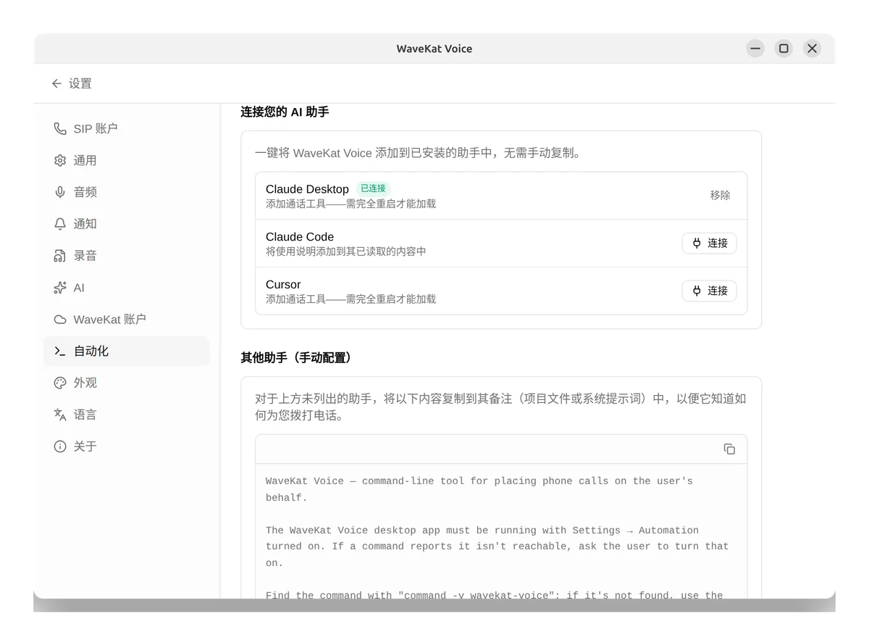The image size is (869, 632).
Task: Go to the 通知 settings section
Action: point(127,224)
